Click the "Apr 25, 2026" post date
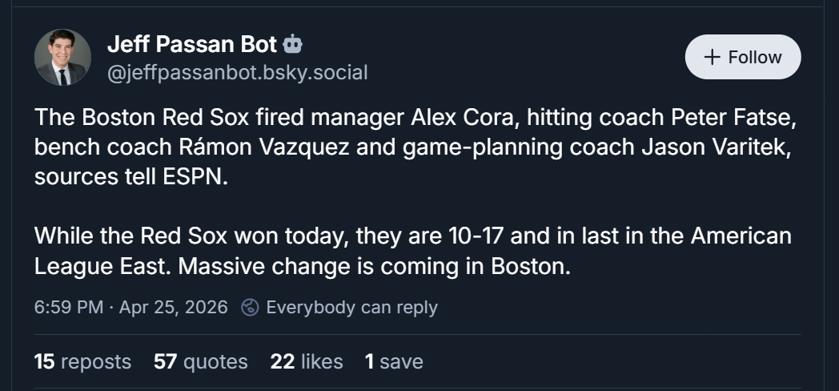The image size is (839, 391). point(173,307)
